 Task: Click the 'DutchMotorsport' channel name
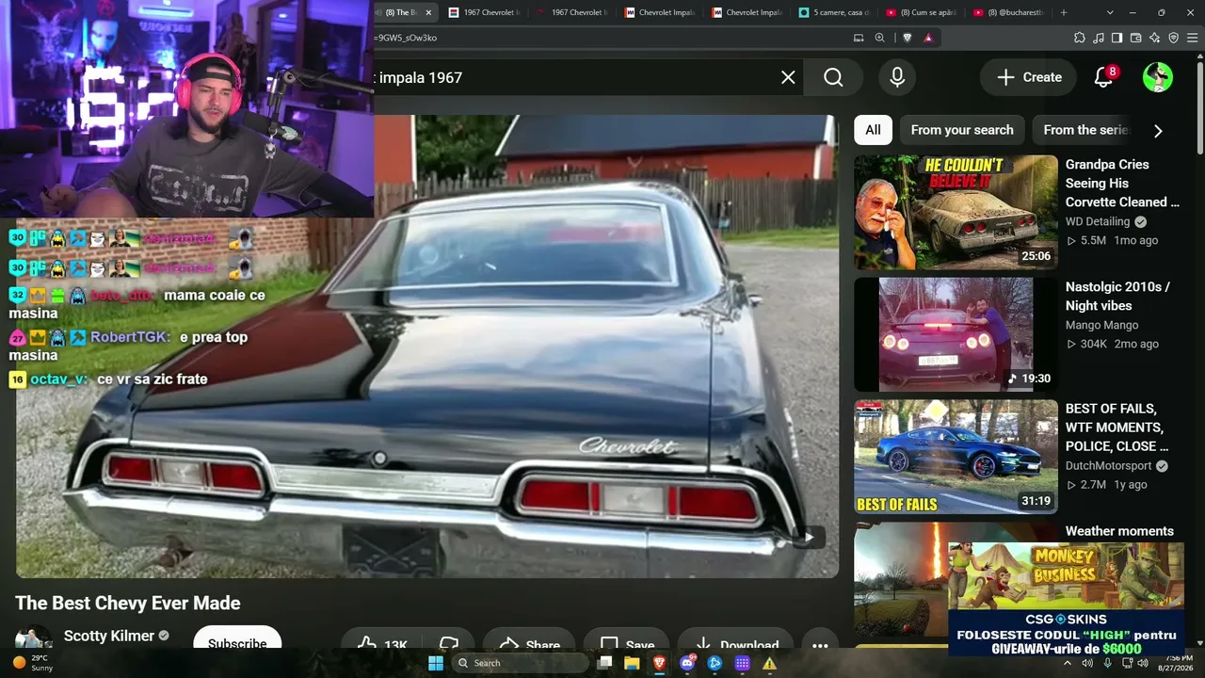click(x=1109, y=466)
